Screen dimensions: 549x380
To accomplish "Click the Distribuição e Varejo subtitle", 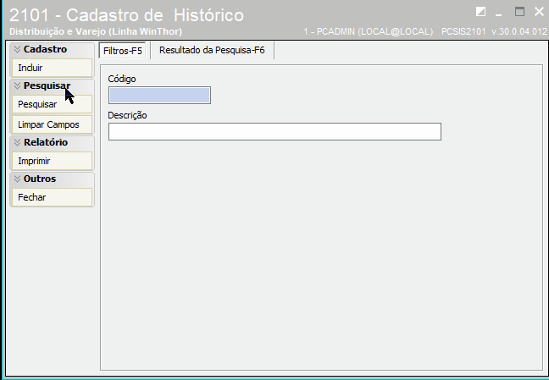I will coord(96,31).
